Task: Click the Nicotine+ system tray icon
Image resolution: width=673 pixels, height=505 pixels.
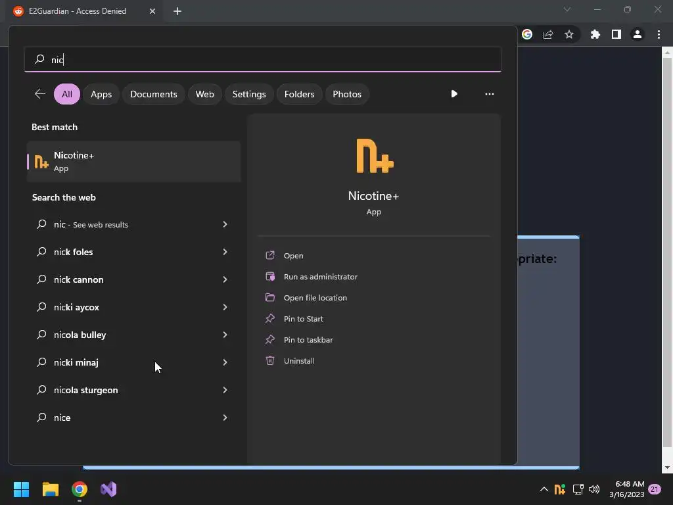Action: (x=560, y=489)
